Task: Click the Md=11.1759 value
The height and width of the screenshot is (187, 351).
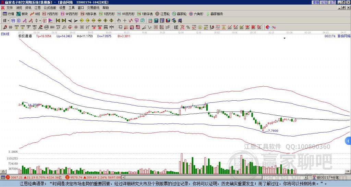Action: [85, 36]
